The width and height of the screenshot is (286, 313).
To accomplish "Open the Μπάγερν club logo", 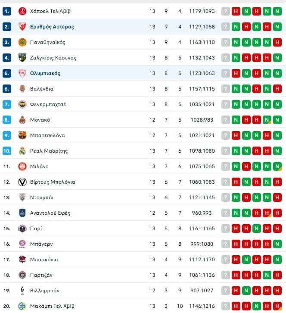I will pyautogui.click(x=22, y=244).
